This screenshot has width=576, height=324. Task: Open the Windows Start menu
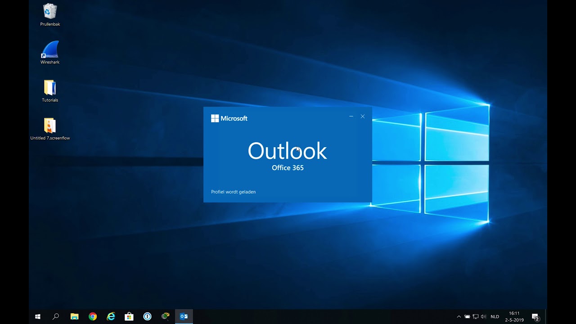point(38,316)
